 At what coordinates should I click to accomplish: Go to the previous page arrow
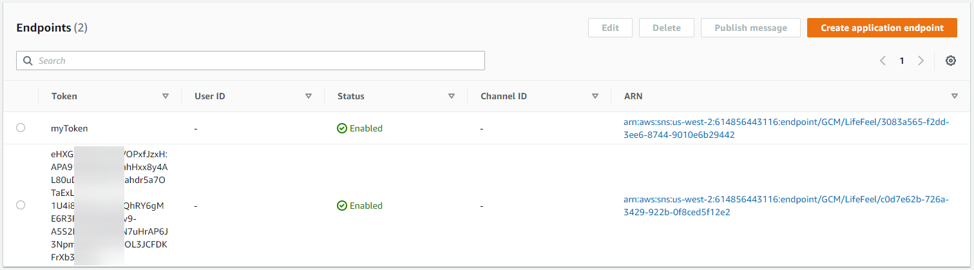pos(883,61)
